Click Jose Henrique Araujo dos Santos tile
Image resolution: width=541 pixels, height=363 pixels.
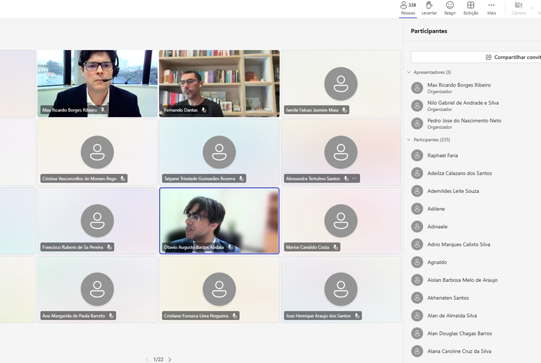(x=341, y=289)
